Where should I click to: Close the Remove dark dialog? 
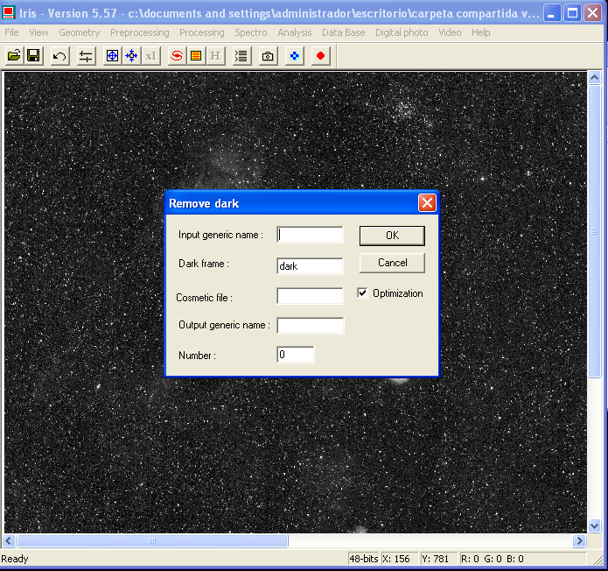(427, 202)
